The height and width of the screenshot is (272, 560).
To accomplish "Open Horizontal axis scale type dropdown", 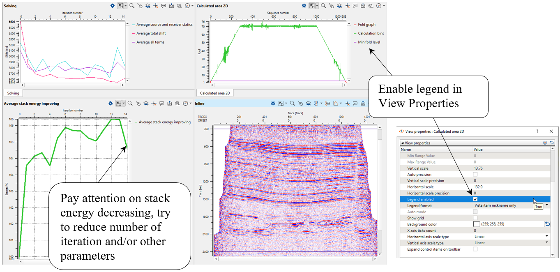I will (546, 237).
